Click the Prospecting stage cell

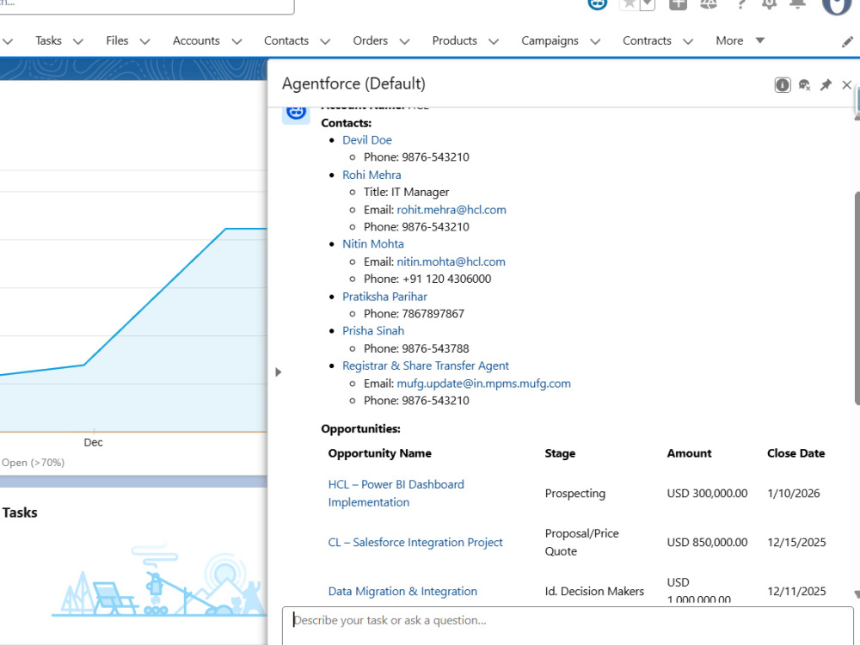574,493
